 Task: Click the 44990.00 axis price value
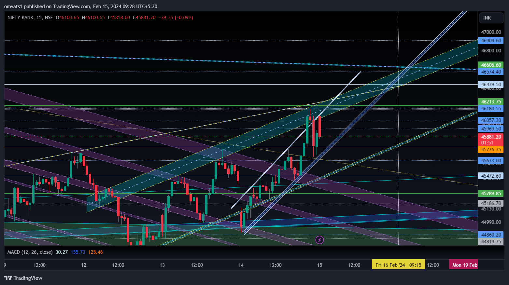(491, 222)
